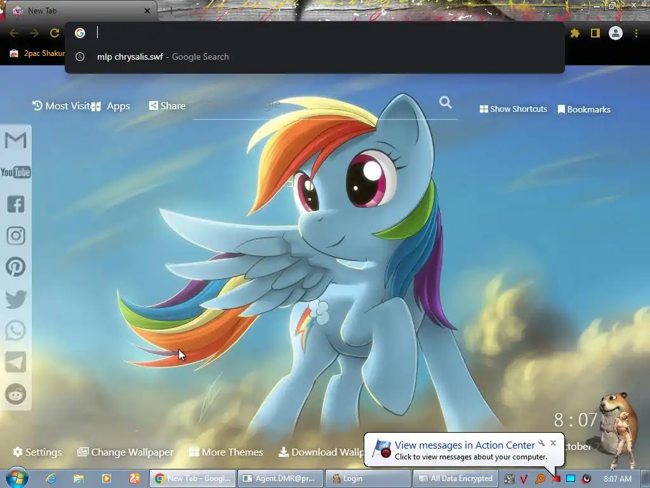
Task: Open Instagram from the sidebar
Action: click(16, 236)
